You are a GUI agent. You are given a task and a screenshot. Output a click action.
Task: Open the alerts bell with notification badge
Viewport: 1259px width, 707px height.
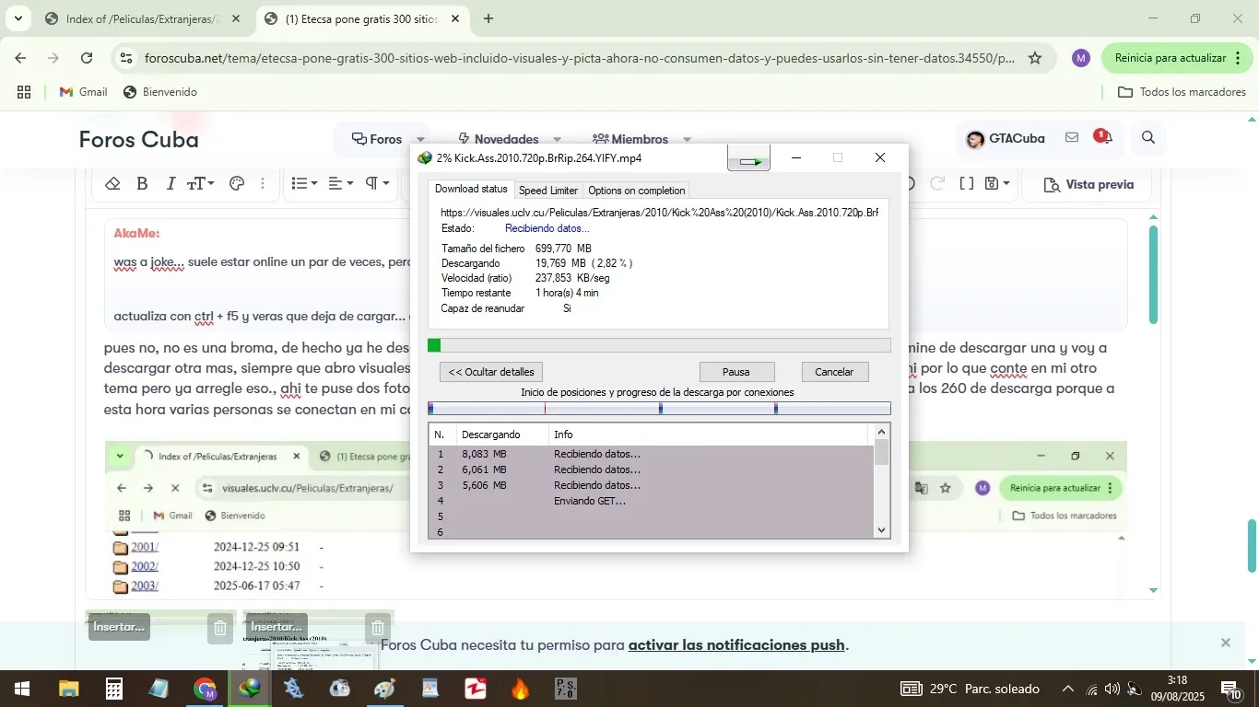pos(1103,137)
